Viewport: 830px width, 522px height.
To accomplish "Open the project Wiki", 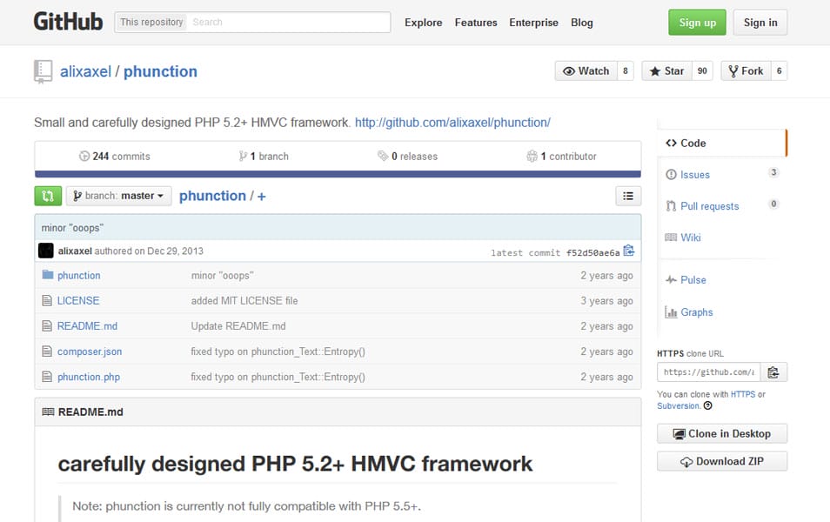I will pos(688,237).
